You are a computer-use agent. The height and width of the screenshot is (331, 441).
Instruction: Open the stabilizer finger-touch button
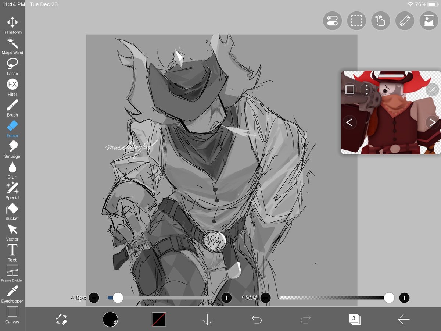(x=380, y=21)
